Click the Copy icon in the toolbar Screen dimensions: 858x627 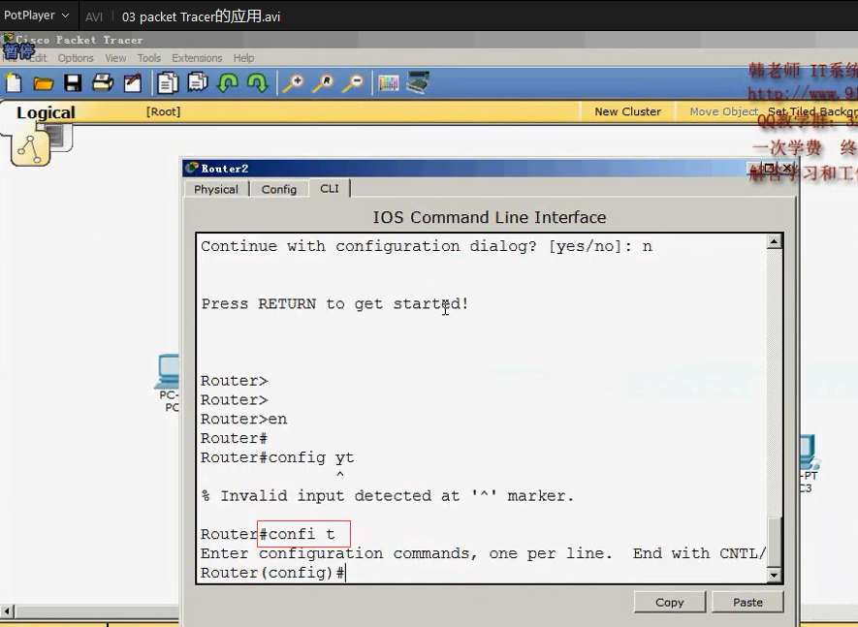tap(168, 83)
